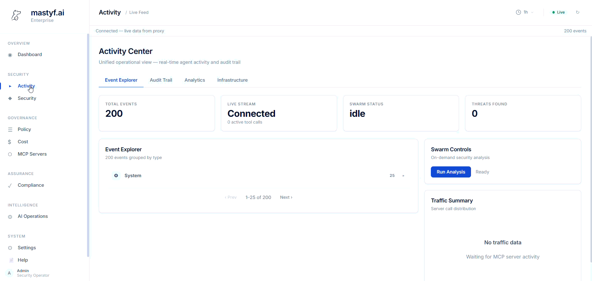Click the sidebar vertical scrollbar
This screenshot has width=592, height=281.
pyautogui.click(x=88, y=145)
